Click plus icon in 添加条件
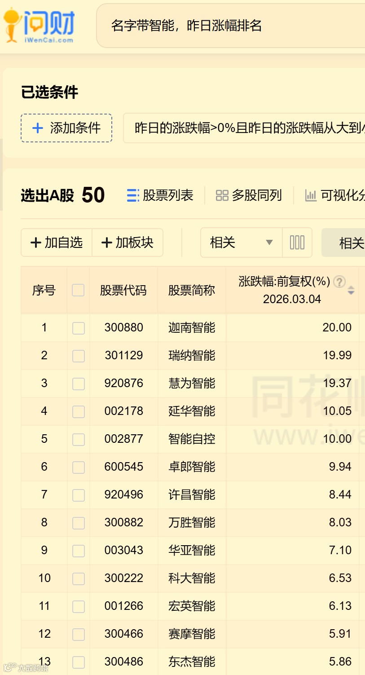The height and width of the screenshot is (675, 365). pos(38,128)
